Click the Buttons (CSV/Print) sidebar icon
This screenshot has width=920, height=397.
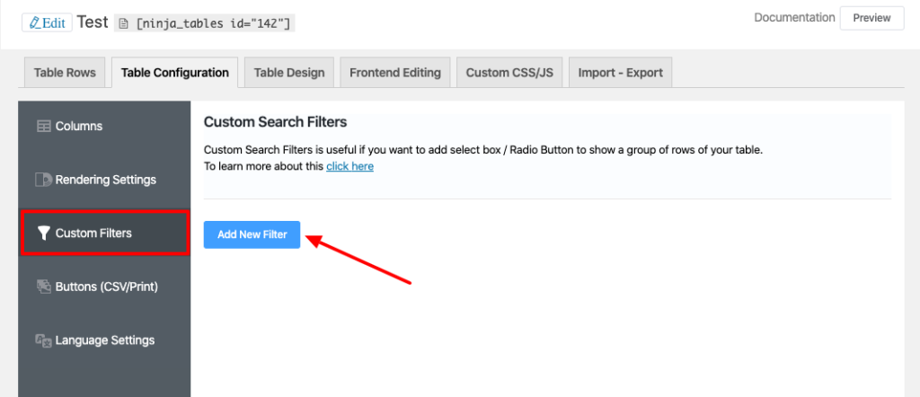coord(43,287)
